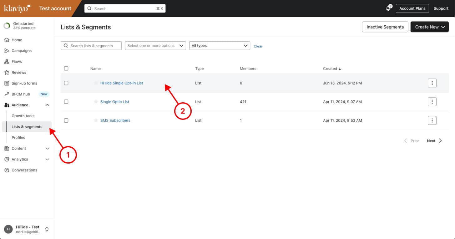Expand the Content section chevron

coord(48,149)
